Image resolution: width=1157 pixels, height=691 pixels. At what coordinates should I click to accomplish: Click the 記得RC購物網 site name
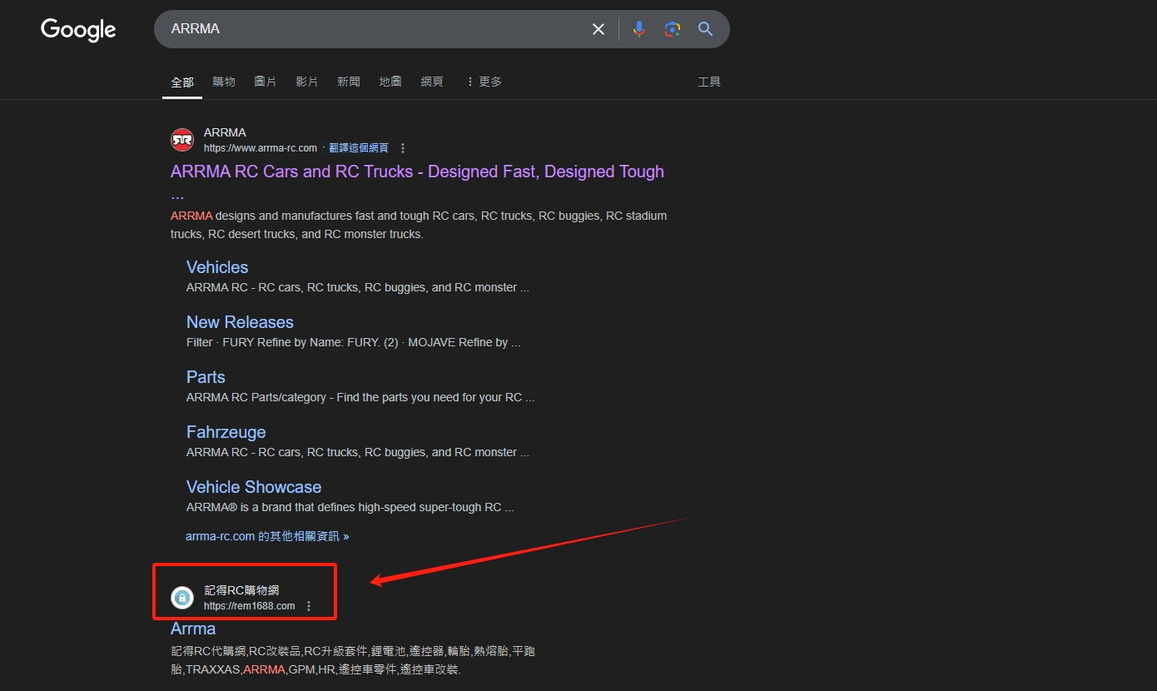tap(241, 590)
